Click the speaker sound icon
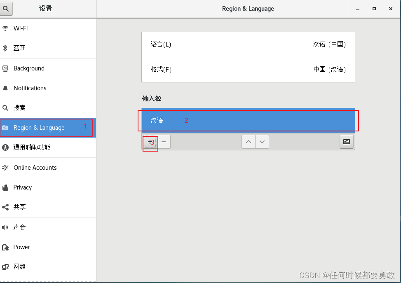Image resolution: width=401 pixels, height=283 pixels. 5,227
